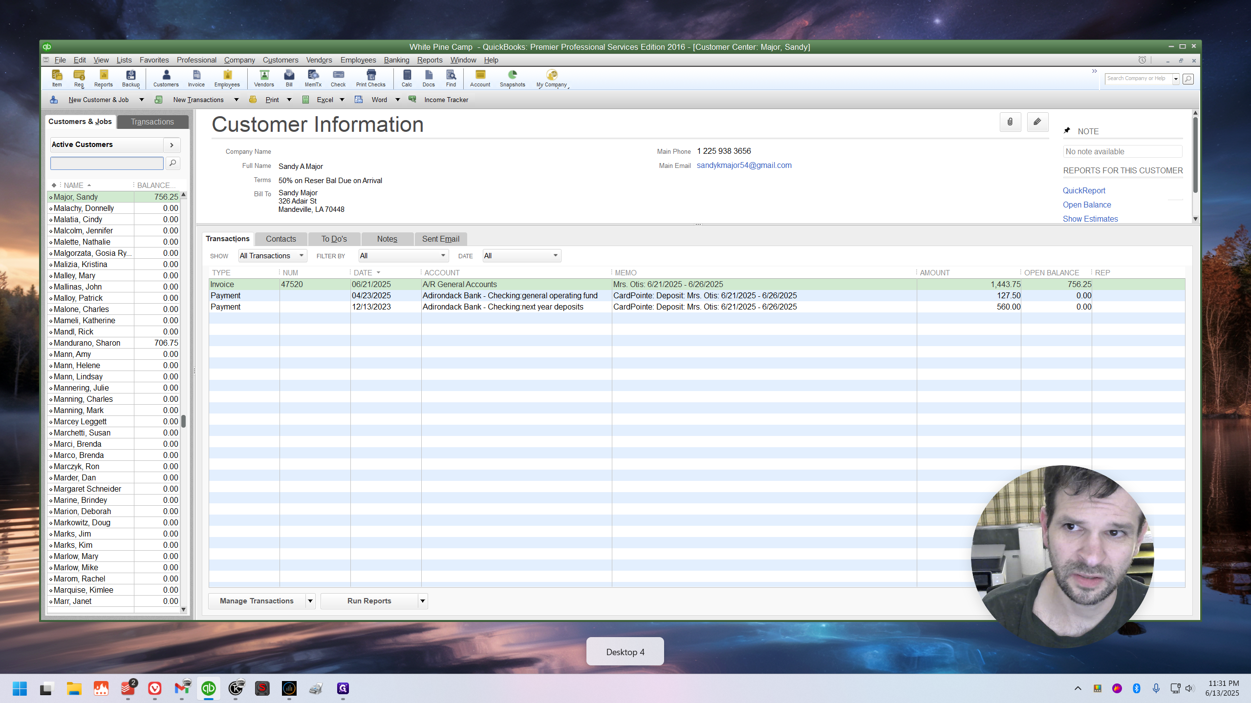
Task: Create an Invoice via toolbar icon
Action: tap(196, 78)
